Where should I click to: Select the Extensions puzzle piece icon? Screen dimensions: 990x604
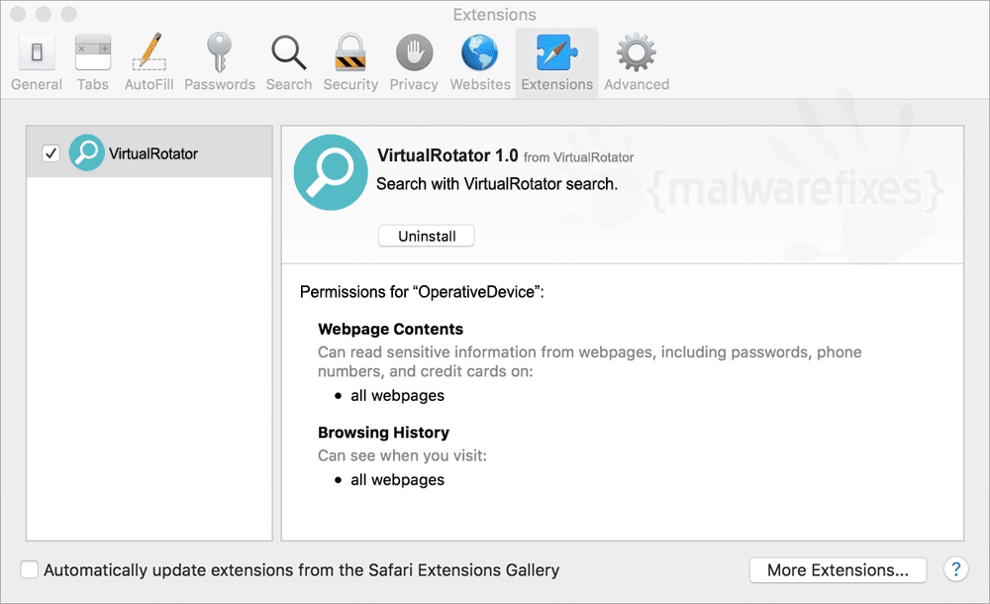point(556,52)
